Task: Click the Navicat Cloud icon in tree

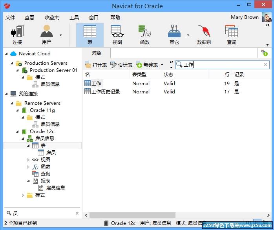Action: click(x=13, y=54)
